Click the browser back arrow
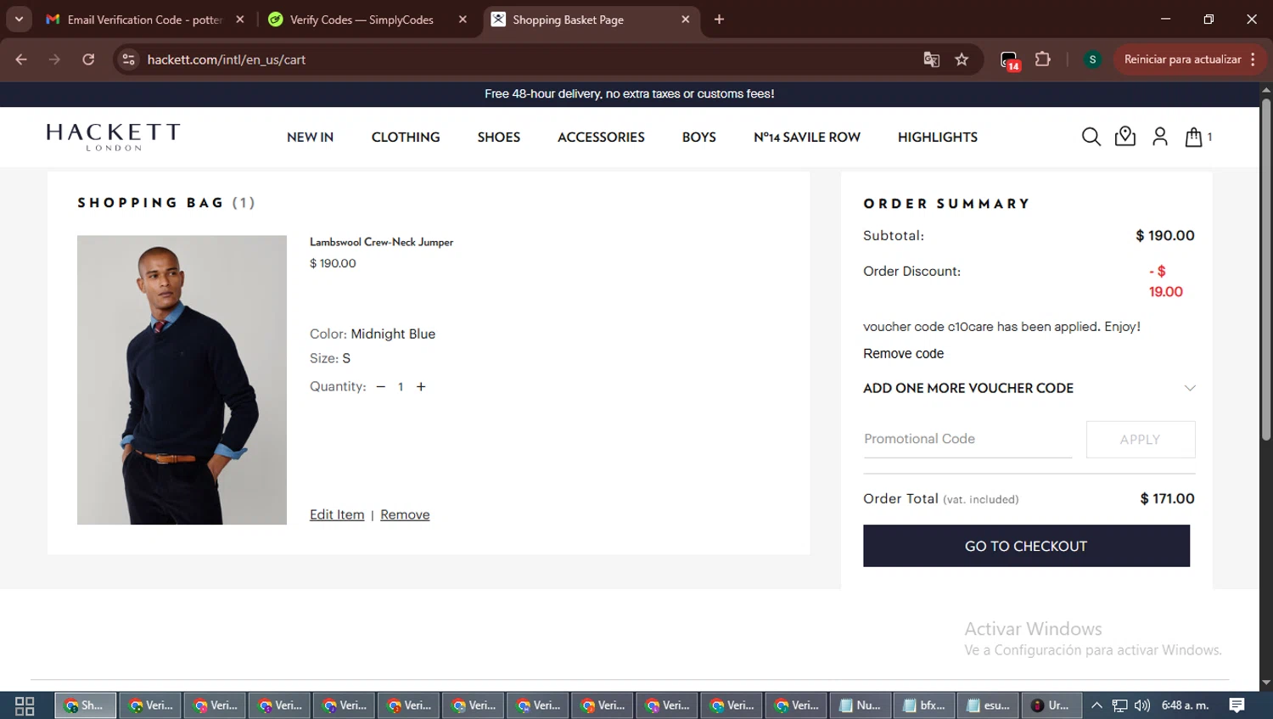This screenshot has width=1273, height=719. tap(21, 59)
